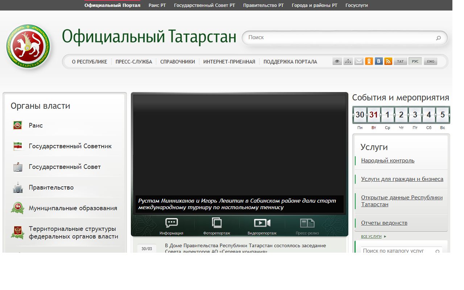Select the Города и районы РТ tab
This screenshot has width=464, height=290.
pos(315,5)
